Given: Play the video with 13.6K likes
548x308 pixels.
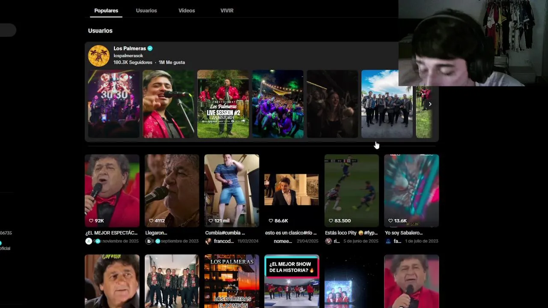Looking at the screenshot, I should [411, 190].
